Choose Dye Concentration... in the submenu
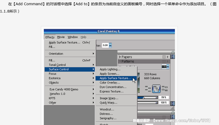Image resolution: width=219 pixels, height=125 pixels. (116, 87)
